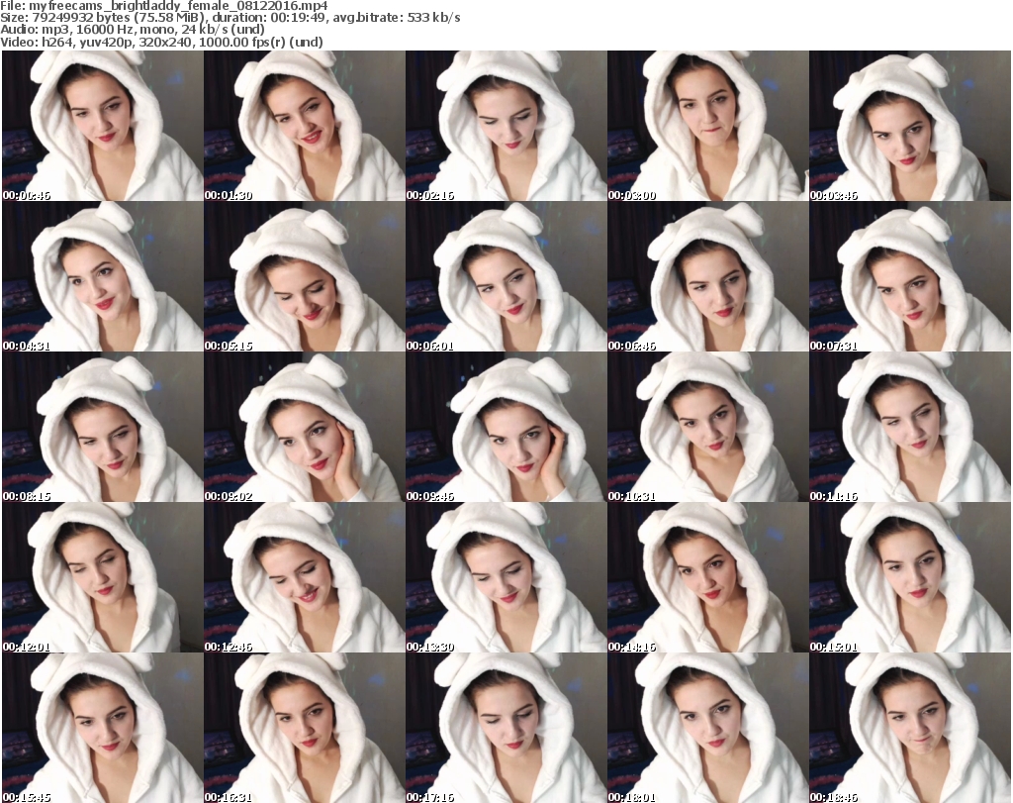Open the frame at 00:05:15

tap(305, 276)
